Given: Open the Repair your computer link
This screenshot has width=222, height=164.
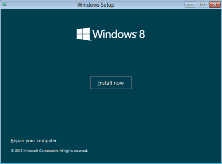Looking at the screenshot, I should [34, 140].
